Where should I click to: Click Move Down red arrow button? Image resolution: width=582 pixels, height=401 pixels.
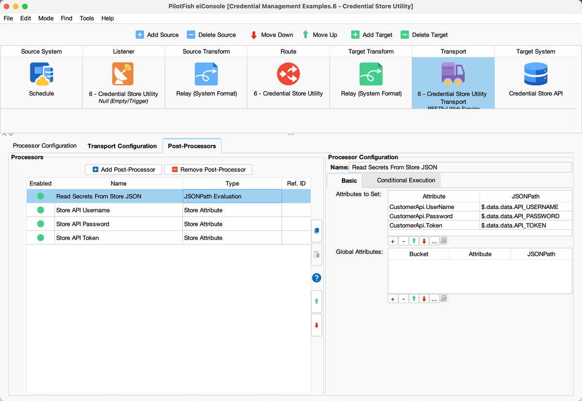pos(272,35)
